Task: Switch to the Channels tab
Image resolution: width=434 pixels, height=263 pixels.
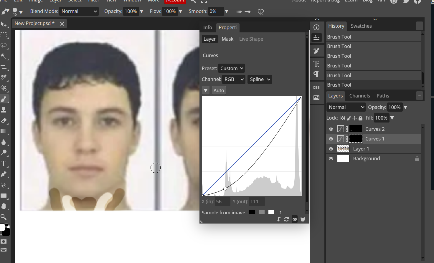Action: click(x=359, y=96)
